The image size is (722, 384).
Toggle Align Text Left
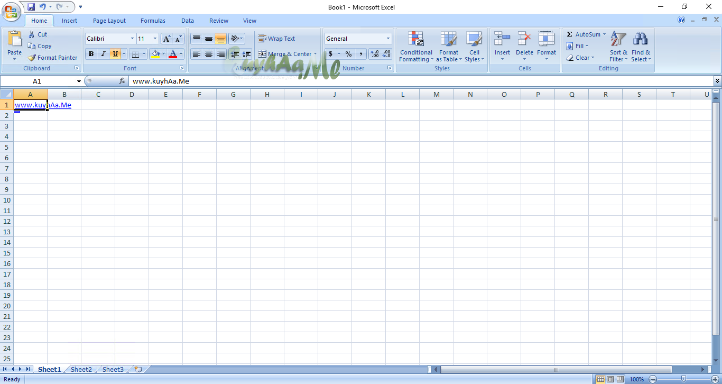[197, 54]
